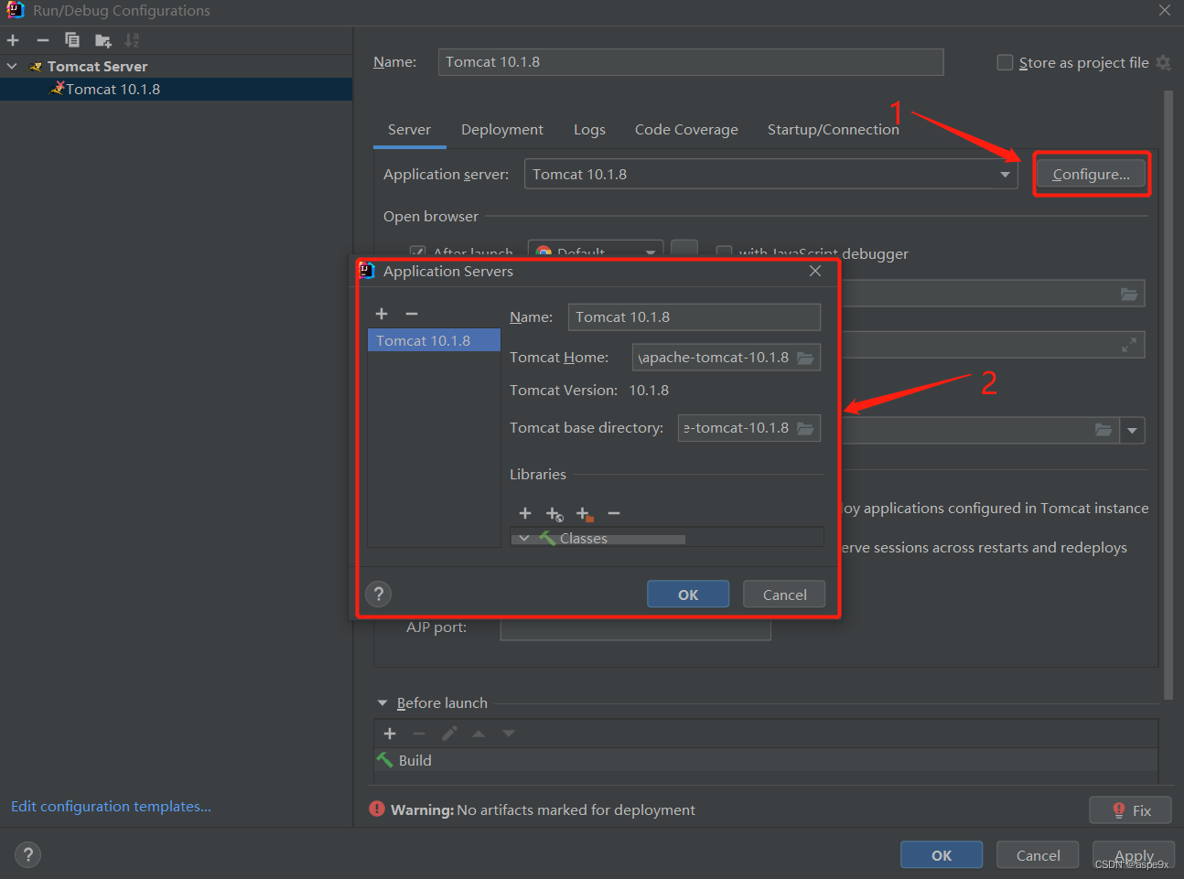Click Cancel in Run/Debug Configurations window
Screen dimensions: 1184x879
[x=1038, y=855]
